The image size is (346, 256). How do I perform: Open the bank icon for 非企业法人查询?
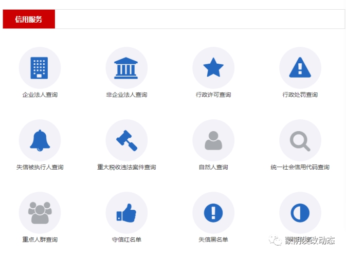tap(126, 68)
